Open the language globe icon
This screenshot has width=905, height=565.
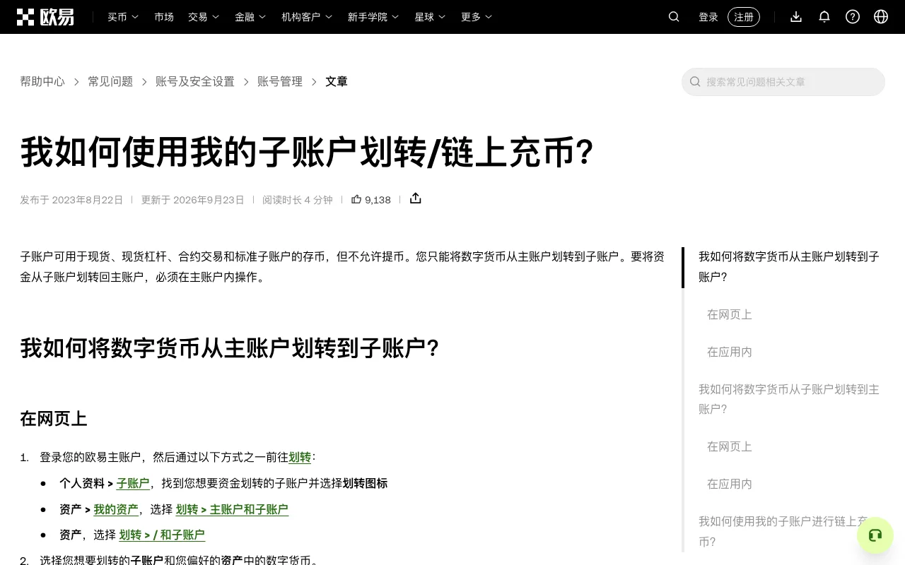[x=881, y=17]
